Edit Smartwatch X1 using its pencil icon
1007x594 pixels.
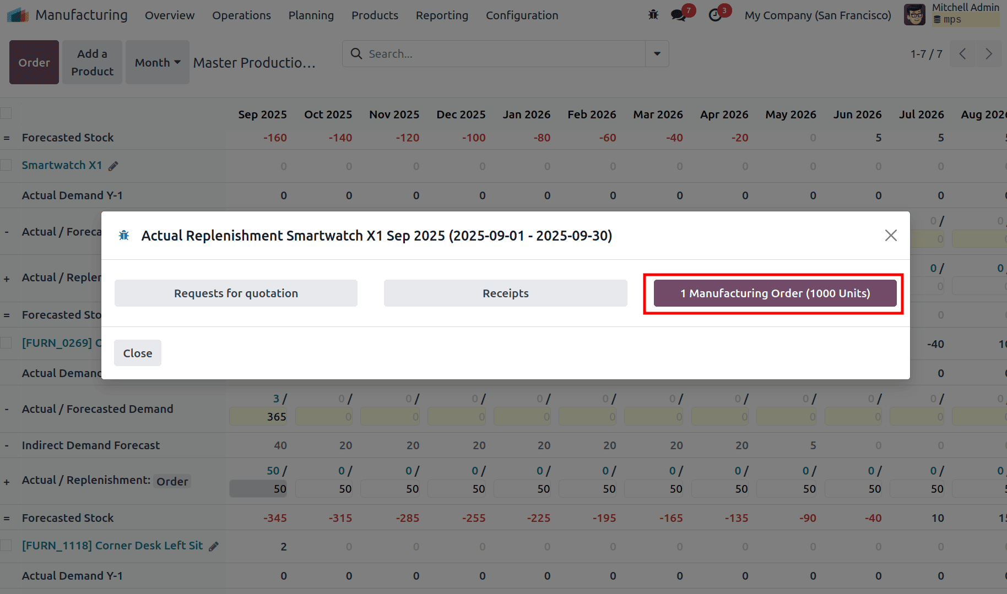(x=114, y=165)
